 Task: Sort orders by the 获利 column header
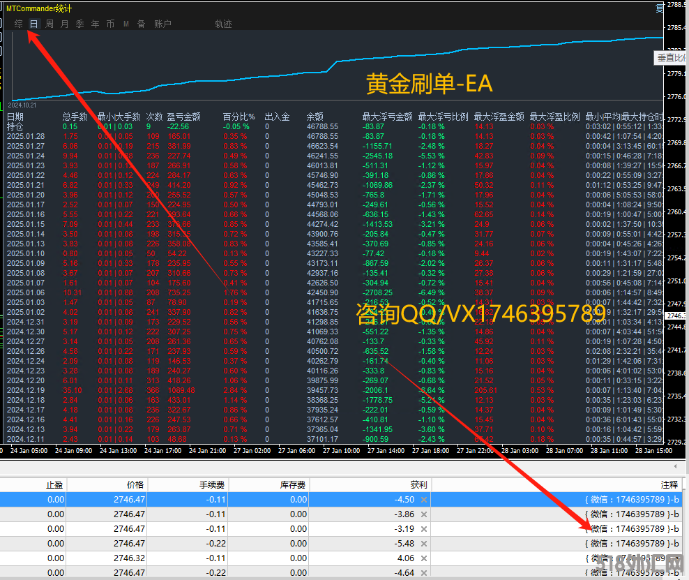(x=418, y=484)
